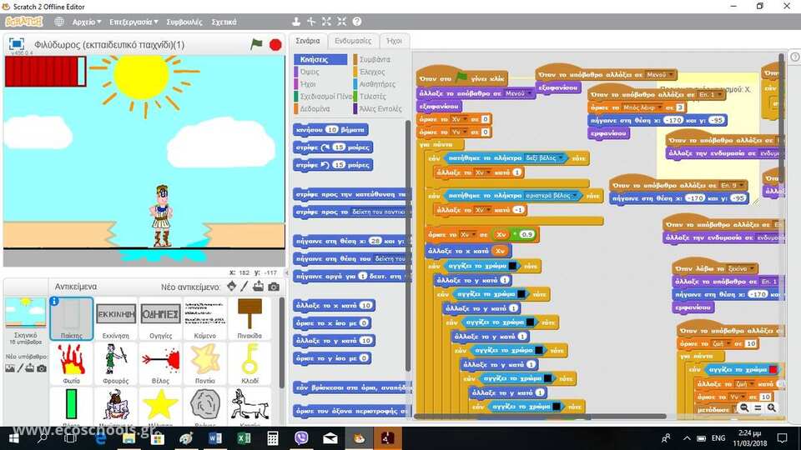Click the 10 field in 'κινήσου 10 βήματα'
Image resolution: width=801 pixels, height=450 pixels.
point(332,130)
